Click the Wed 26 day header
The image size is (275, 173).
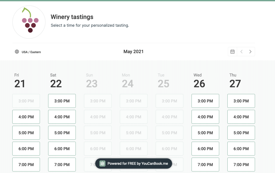pyautogui.click(x=199, y=81)
